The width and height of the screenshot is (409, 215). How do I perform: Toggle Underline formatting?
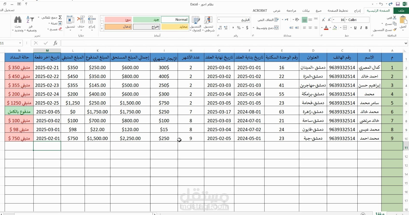355,28
